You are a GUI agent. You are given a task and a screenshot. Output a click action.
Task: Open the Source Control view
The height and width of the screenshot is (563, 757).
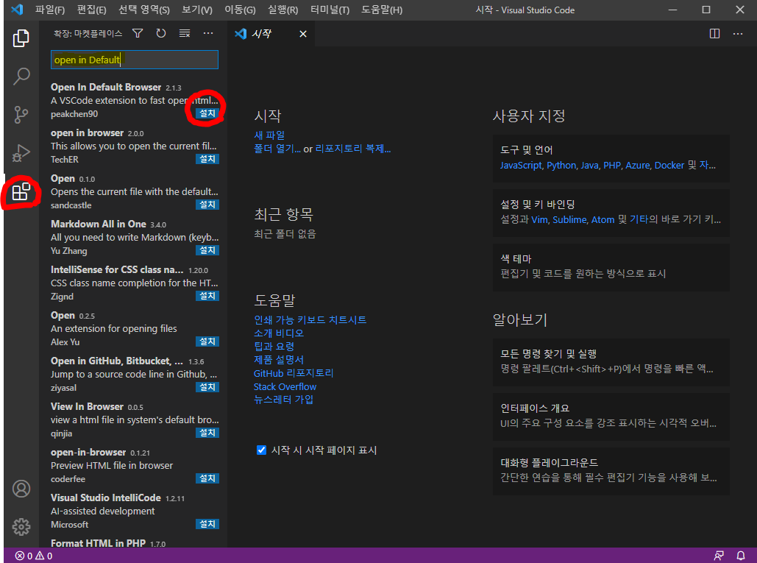point(21,114)
